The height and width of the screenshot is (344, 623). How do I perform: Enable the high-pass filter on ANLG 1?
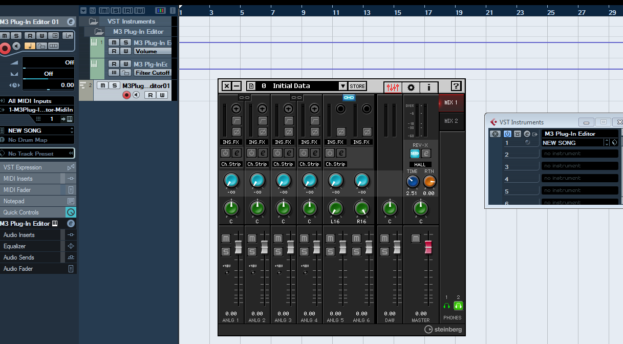pos(236,120)
